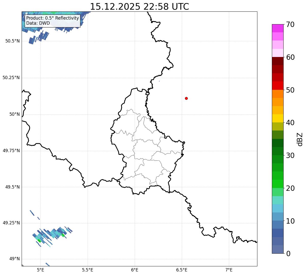Click the latitude label 50.5°N

[12, 41]
